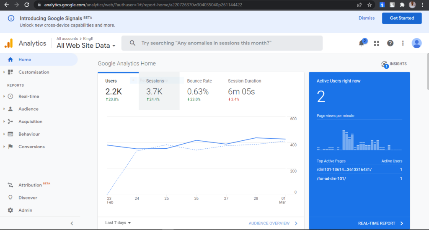Select the Session Duration metric tab
Screen dimensions: 429x230
pyautogui.click(x=244, y=91)
